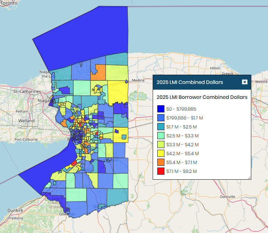Click the legend panel resize handle corner

(x=249, y=178)
